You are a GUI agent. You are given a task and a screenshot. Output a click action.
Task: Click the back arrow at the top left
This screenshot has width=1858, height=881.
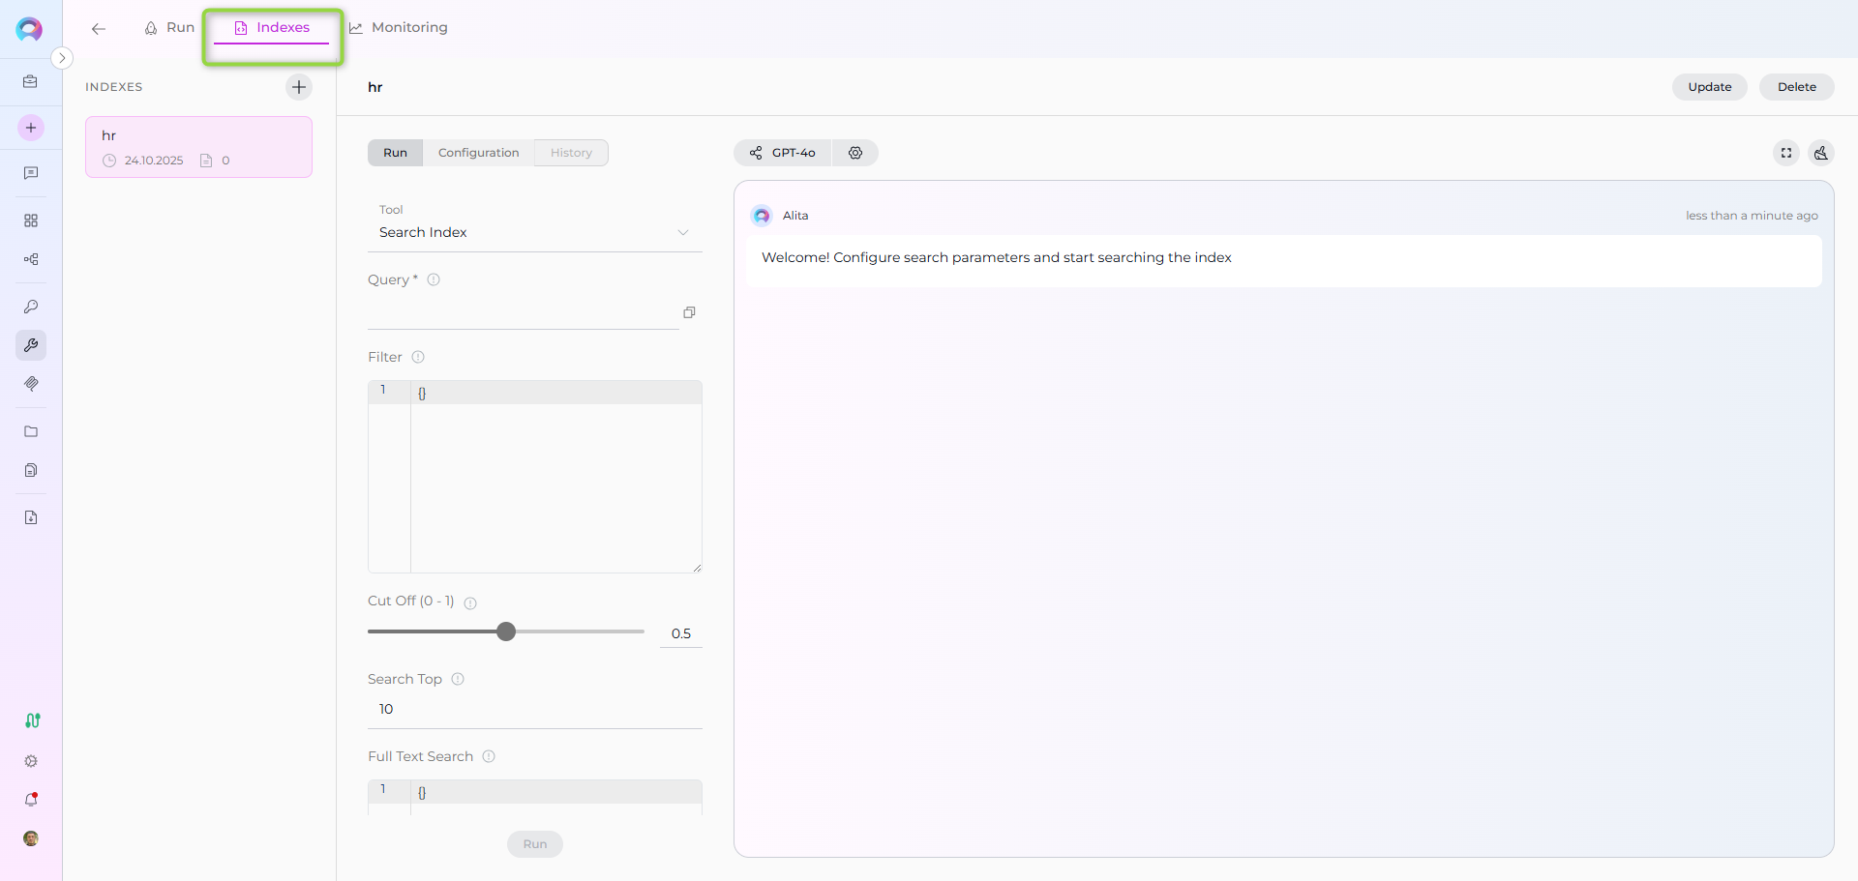[99, 29]
